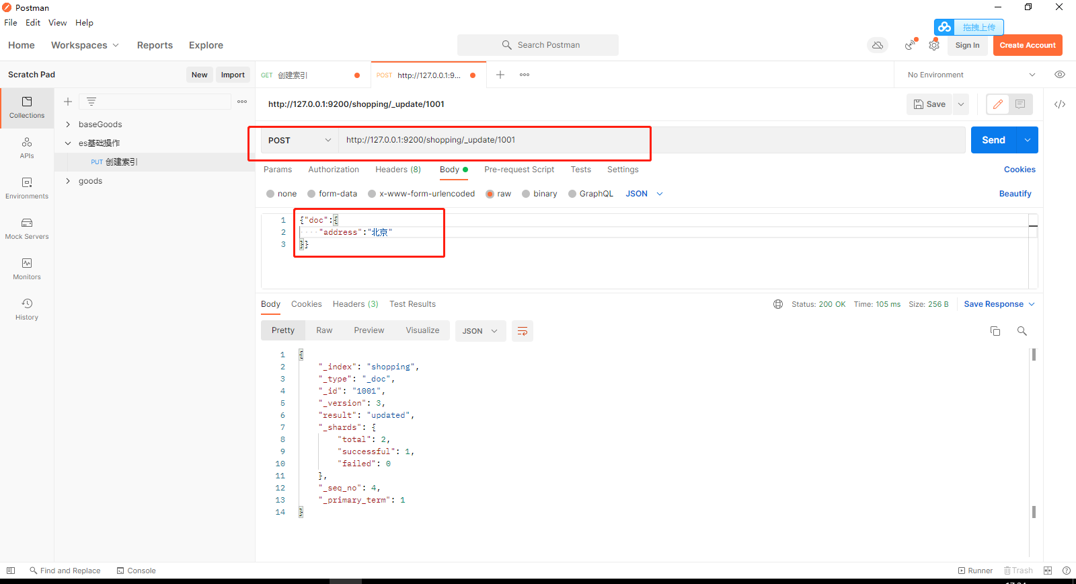1076x584 pixels.
Task: Click the Beautify link
Action: [1015, 194]
